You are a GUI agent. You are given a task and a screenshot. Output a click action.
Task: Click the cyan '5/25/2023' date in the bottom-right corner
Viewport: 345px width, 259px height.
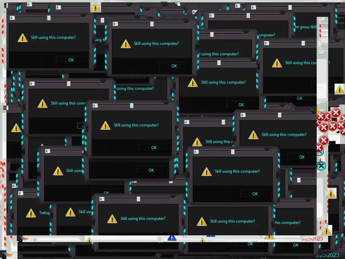[327, 255]
